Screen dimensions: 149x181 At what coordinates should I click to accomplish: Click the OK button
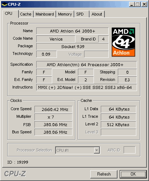[133, 174]
